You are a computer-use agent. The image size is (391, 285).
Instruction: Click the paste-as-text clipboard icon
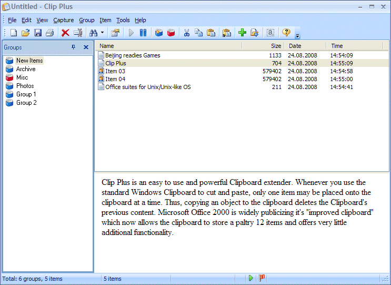(226, 33)
